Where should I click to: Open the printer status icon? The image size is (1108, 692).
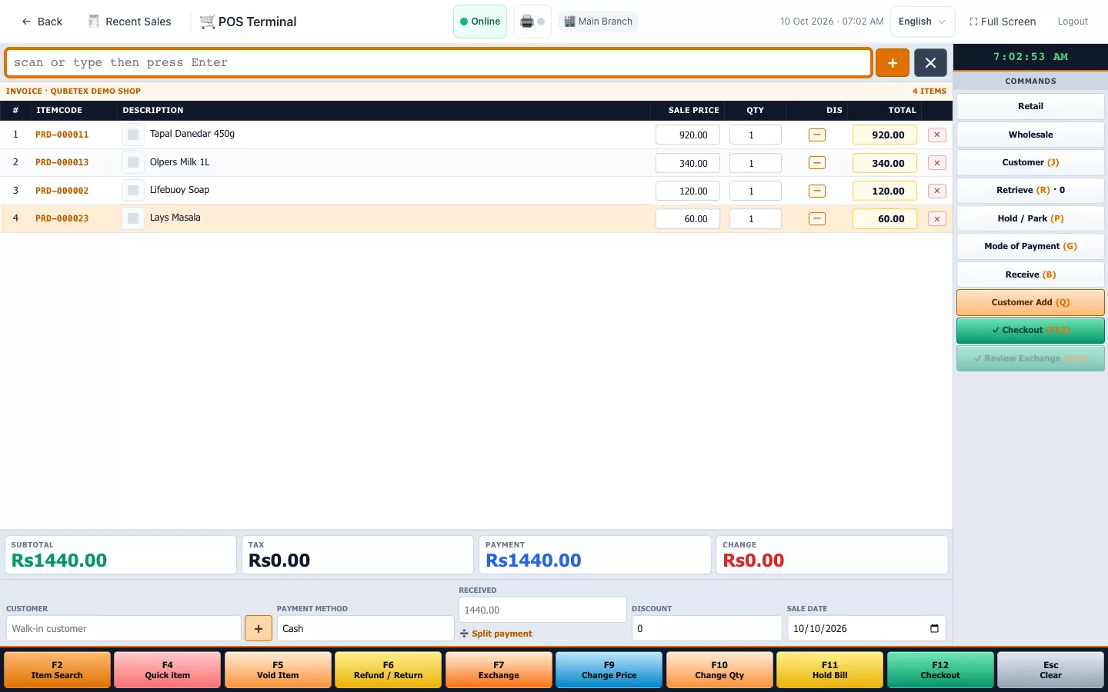coord(532,22)
